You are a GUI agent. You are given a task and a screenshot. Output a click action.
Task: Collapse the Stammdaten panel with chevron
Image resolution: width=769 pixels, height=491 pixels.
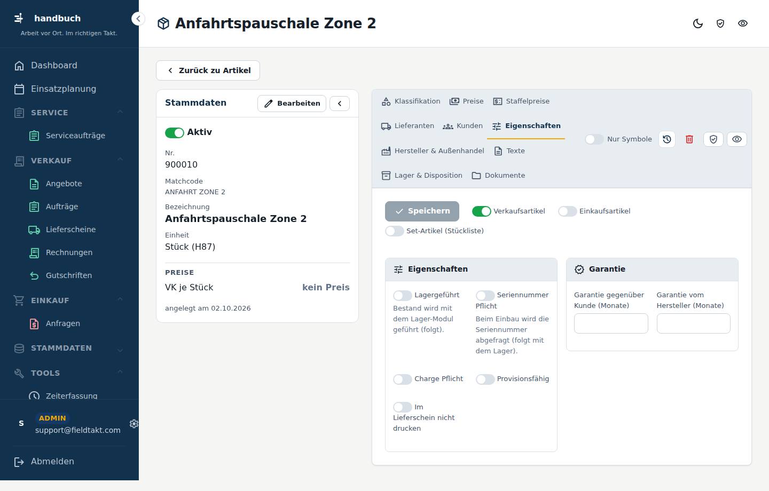(x=340, y=104)
